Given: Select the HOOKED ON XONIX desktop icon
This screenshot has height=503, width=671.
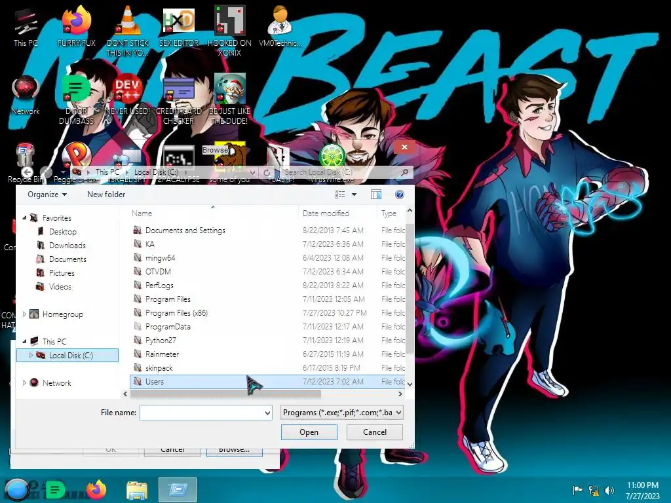Looking at the screenshot, I should coord(229,31).
